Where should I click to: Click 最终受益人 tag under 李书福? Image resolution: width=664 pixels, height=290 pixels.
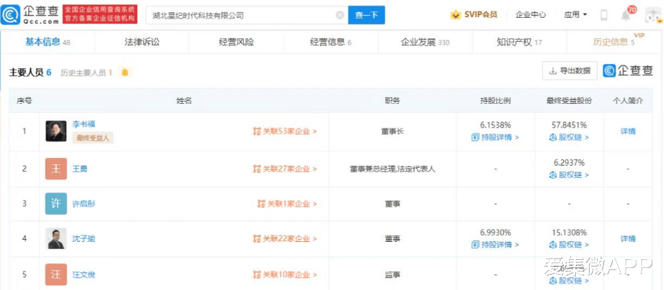tap(93, 138)
